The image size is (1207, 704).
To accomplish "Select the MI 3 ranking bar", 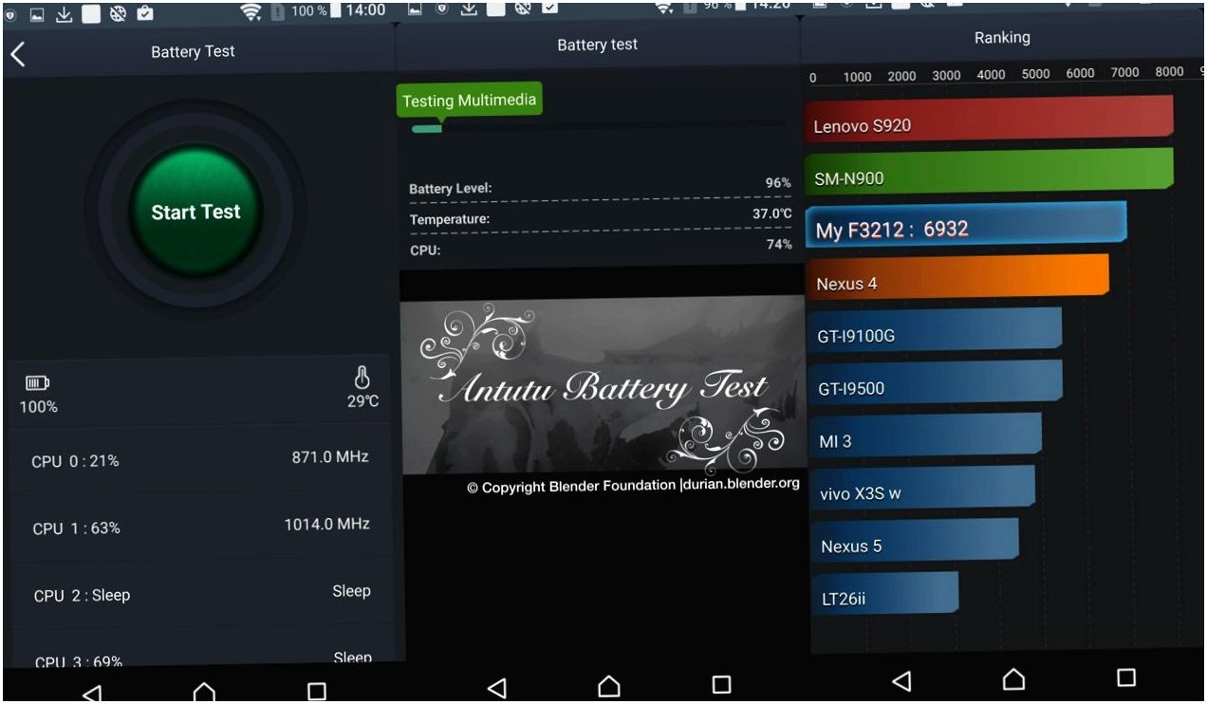I will pos(925,437).
